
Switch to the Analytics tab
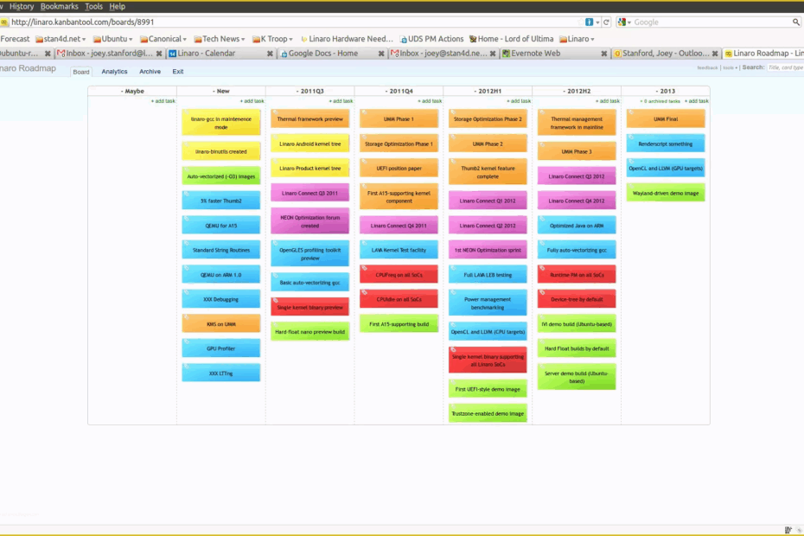click(x=114, y=70)
